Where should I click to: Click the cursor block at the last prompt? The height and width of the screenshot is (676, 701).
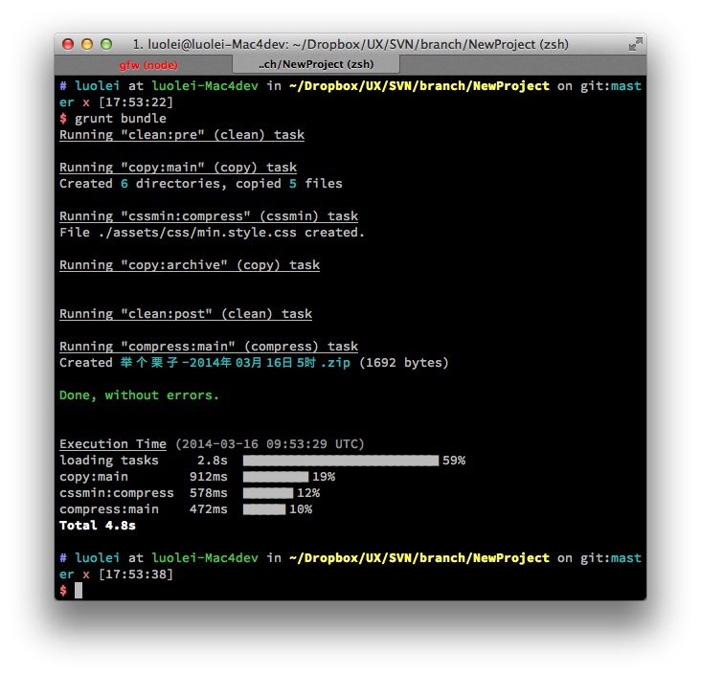pos(79,591)
